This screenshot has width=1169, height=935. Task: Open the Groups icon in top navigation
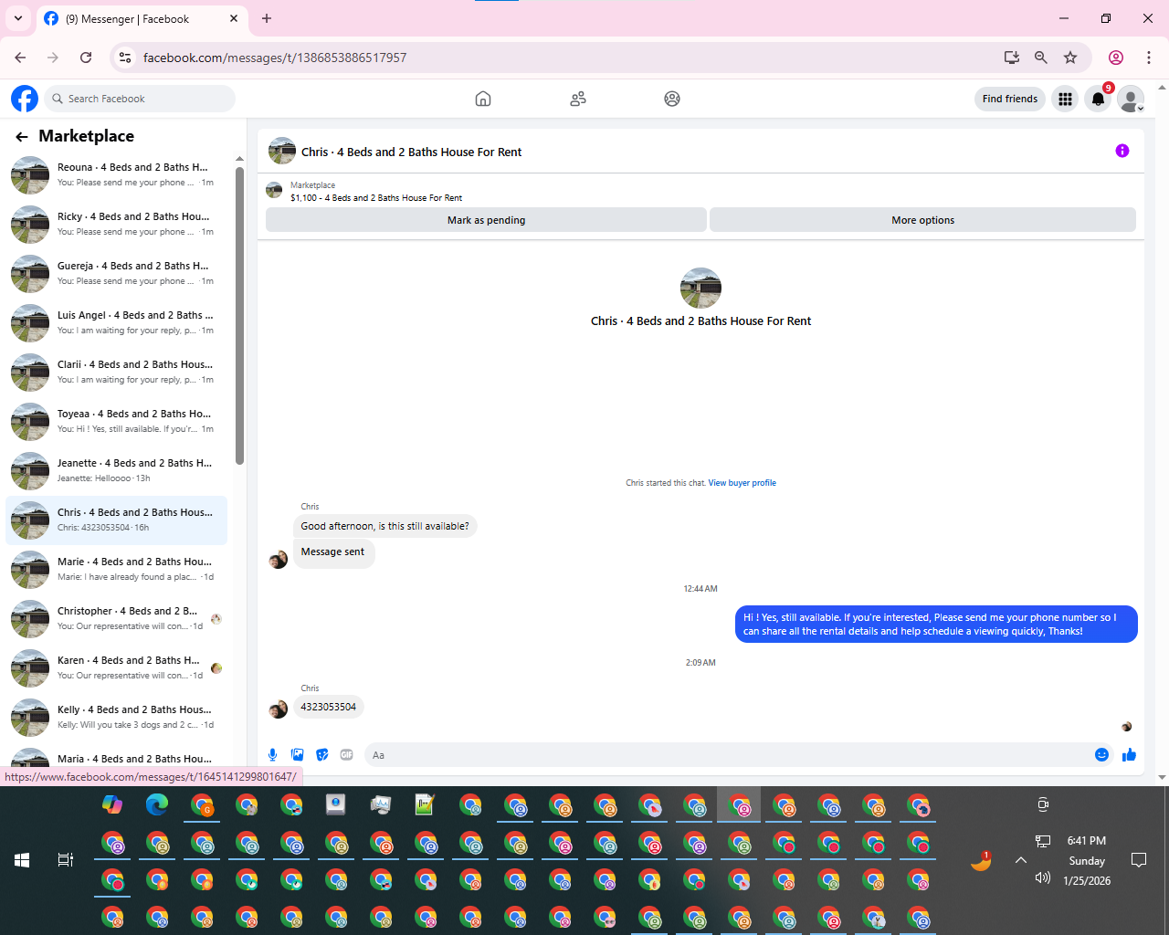click(672, 99)
